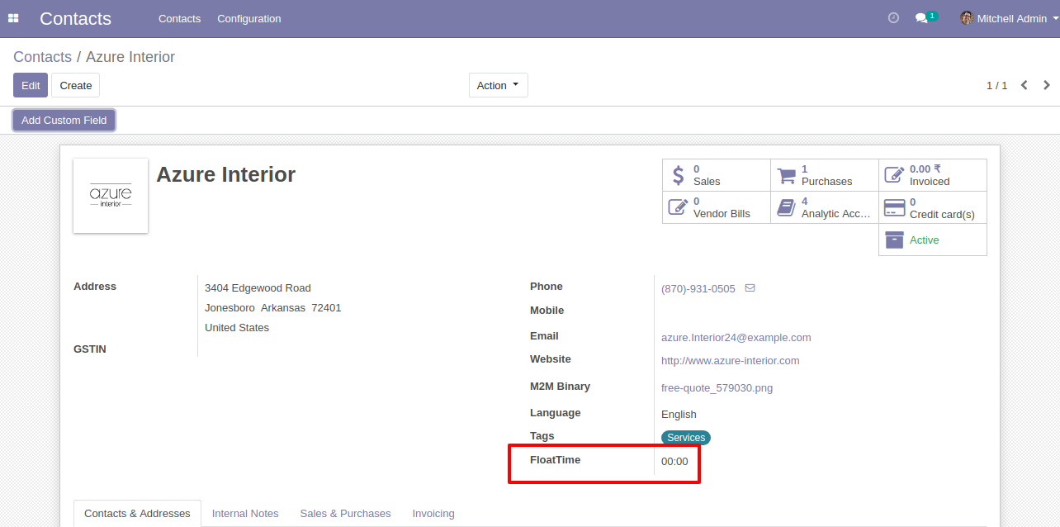Screen dimensions: 1060x527
Task: Click the Services tag
Action: pos(686,438)
